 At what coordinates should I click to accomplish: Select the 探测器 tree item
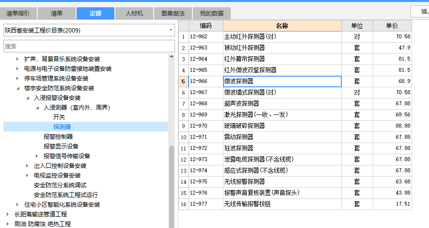(62, 127)
